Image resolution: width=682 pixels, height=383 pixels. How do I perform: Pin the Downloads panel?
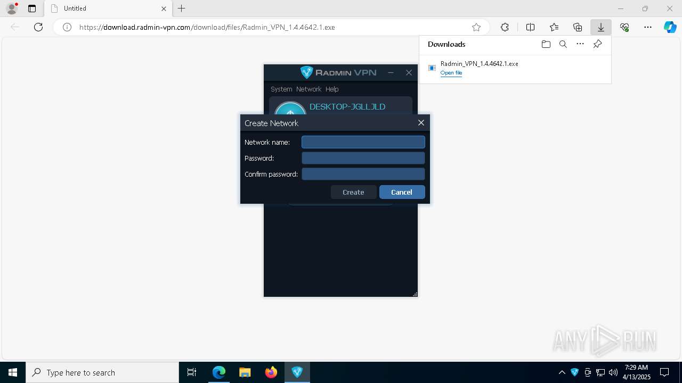coord(598,44)
